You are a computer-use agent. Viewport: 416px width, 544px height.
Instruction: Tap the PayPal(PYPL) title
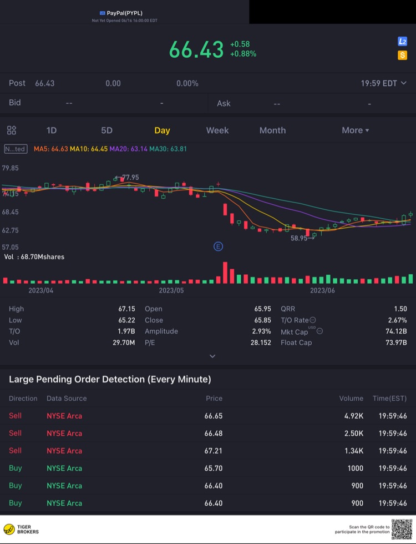(x=124, y=13)
